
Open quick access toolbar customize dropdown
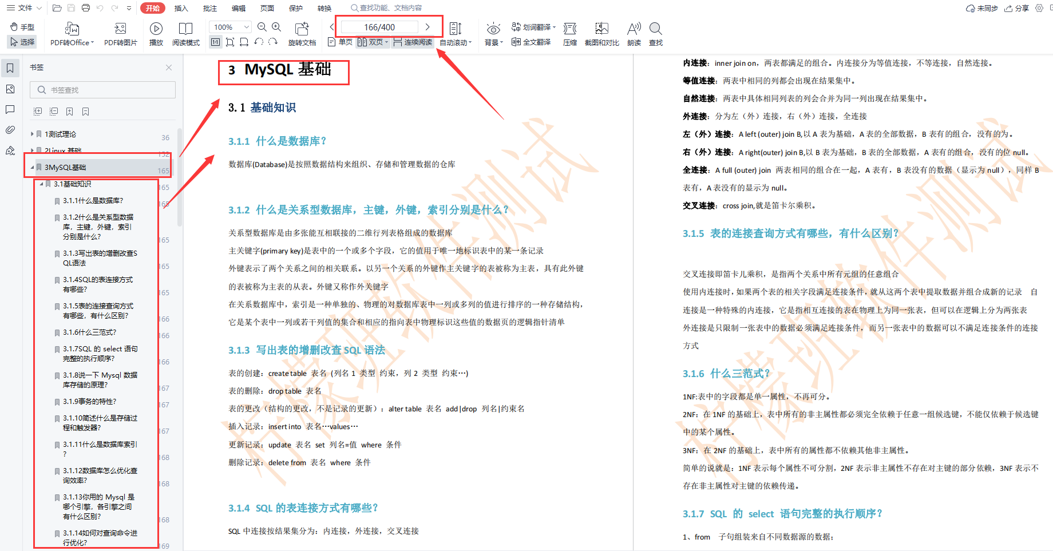(x=129, y=8)
